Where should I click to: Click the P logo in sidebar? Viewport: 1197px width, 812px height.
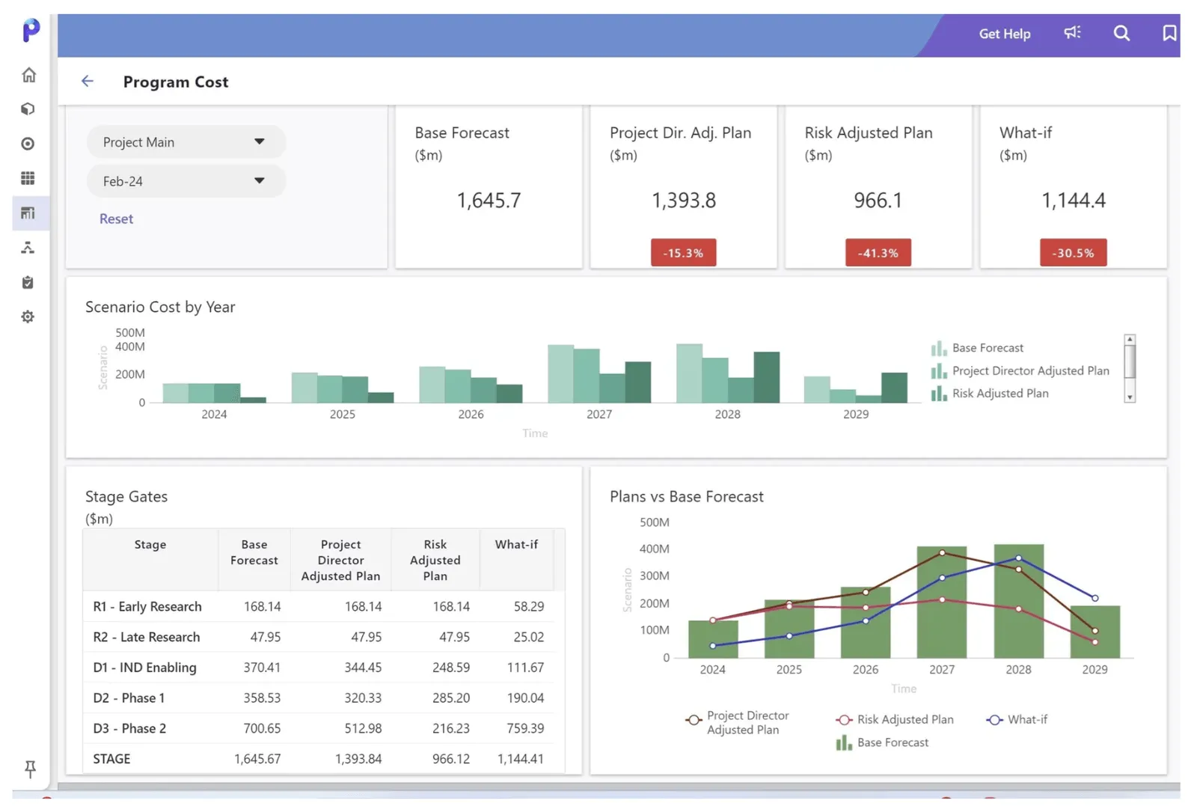click(31, 30)
